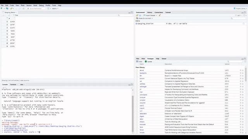Switch to the Plots tab
Image resolution: width=248 pixels, height=139 pixels.
click(x=143, y=59)
